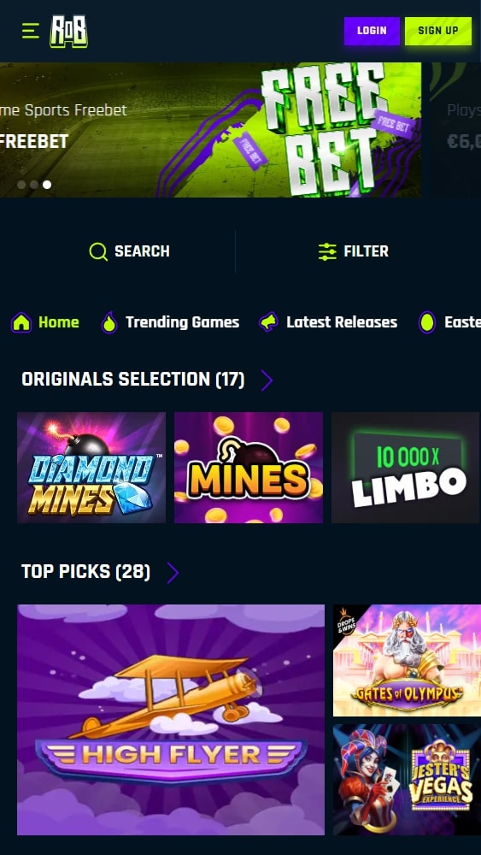The image size is (481, 855).
Task: Click the Trending Games flame icon
Action: [x=109, y=323]
